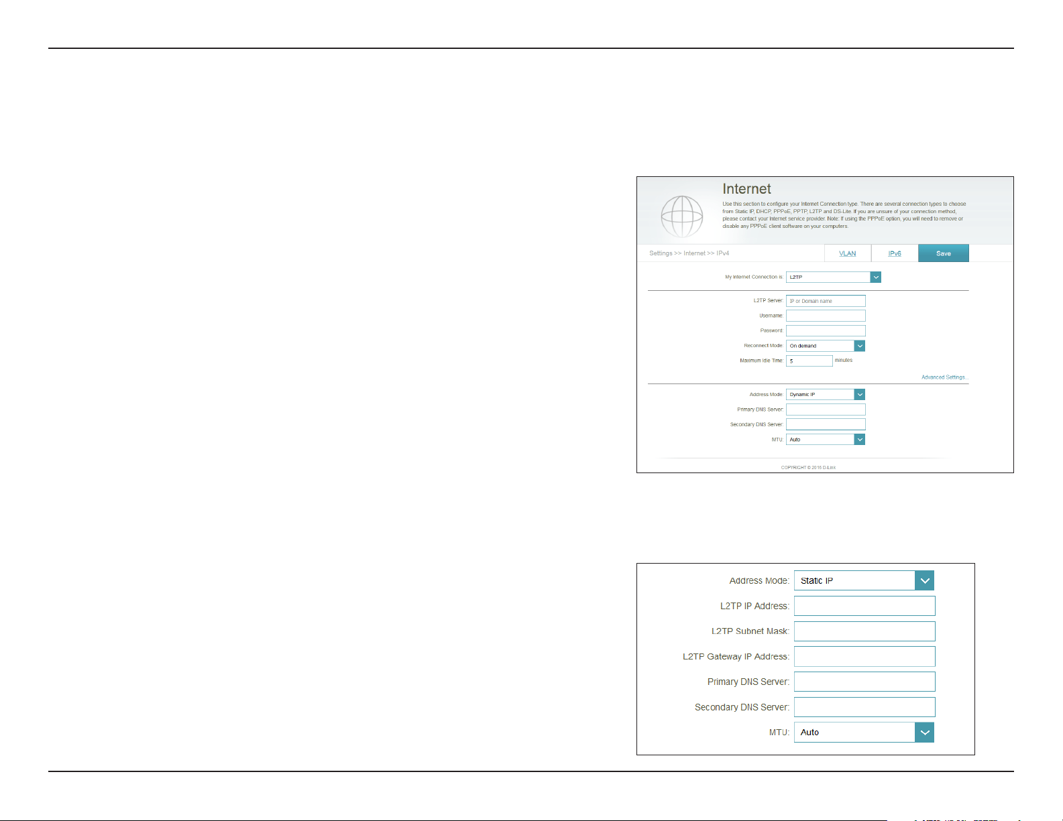Click the L2TP IP Address field
This screenshot has width=1063, height=821.
864,606
